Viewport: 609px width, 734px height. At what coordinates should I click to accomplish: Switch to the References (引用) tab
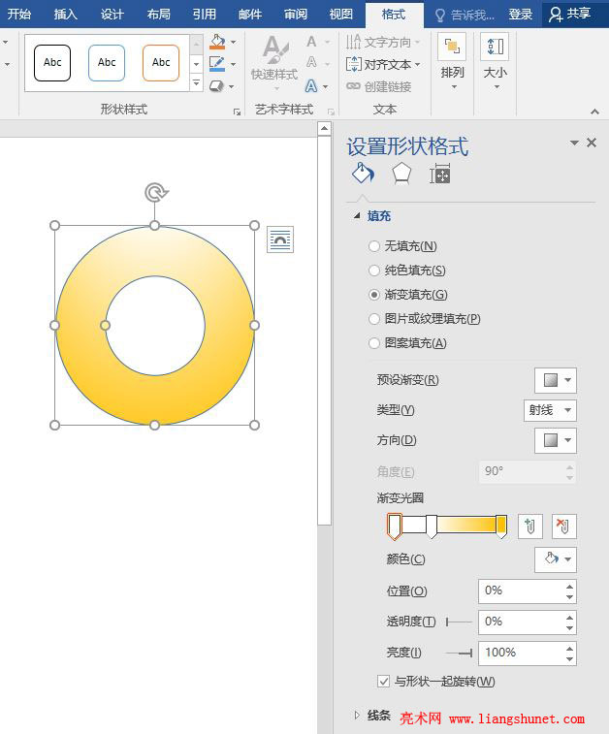click(x=204, y=14)
